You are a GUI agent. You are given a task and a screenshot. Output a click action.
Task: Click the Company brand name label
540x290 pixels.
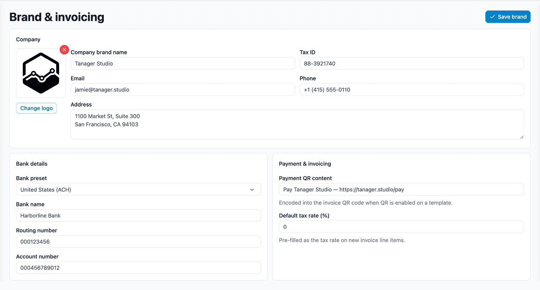pyautogui.click(x=99, y=52)
